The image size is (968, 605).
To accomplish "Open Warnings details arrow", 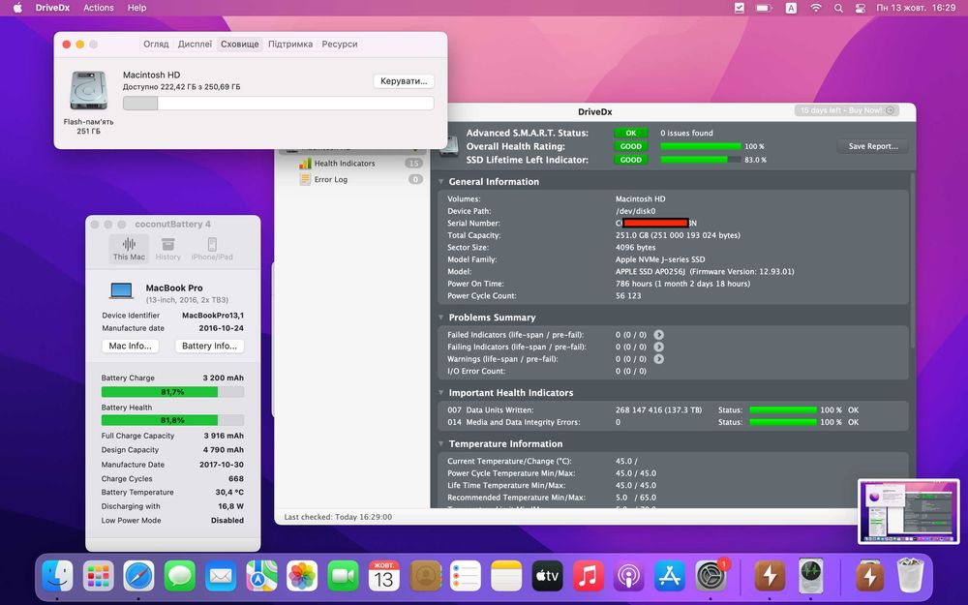I will 658,359.
